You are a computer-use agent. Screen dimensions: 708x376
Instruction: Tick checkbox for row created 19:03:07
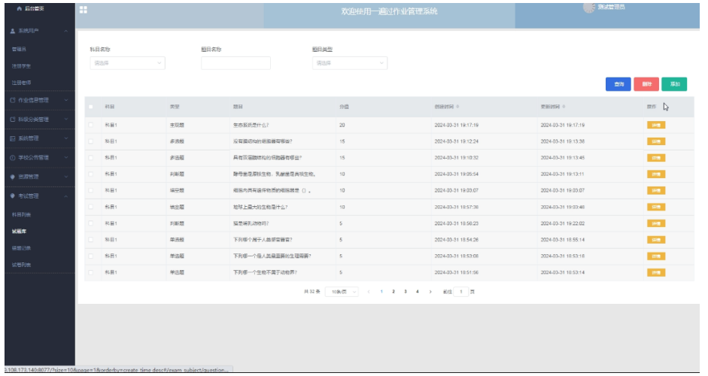click(x=91, y=190)
